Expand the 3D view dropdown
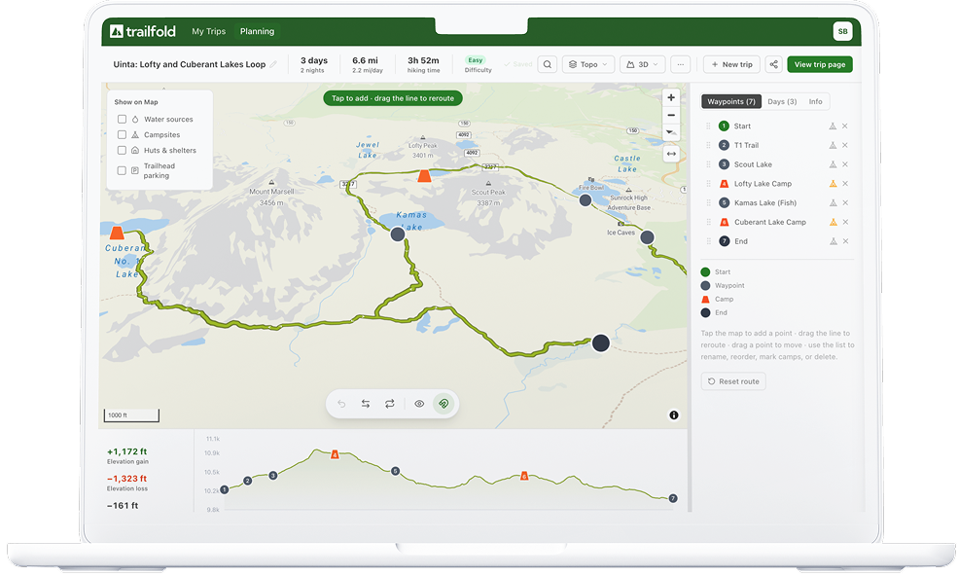This screenshot has height=576, width=958. [642, 64]
